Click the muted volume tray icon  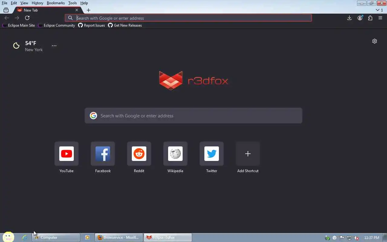tap(357, 238)
